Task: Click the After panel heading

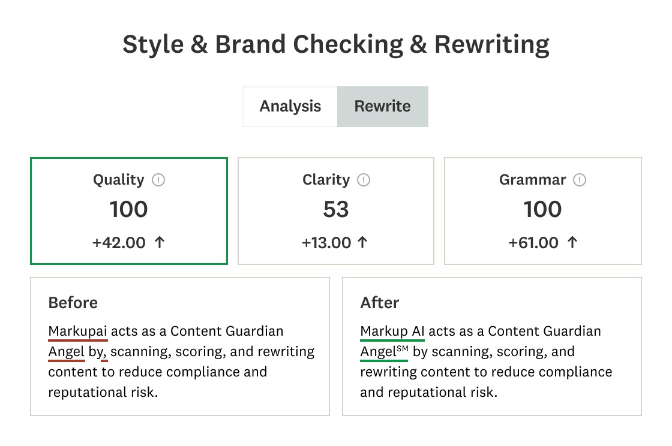Action: pos(379,303)
